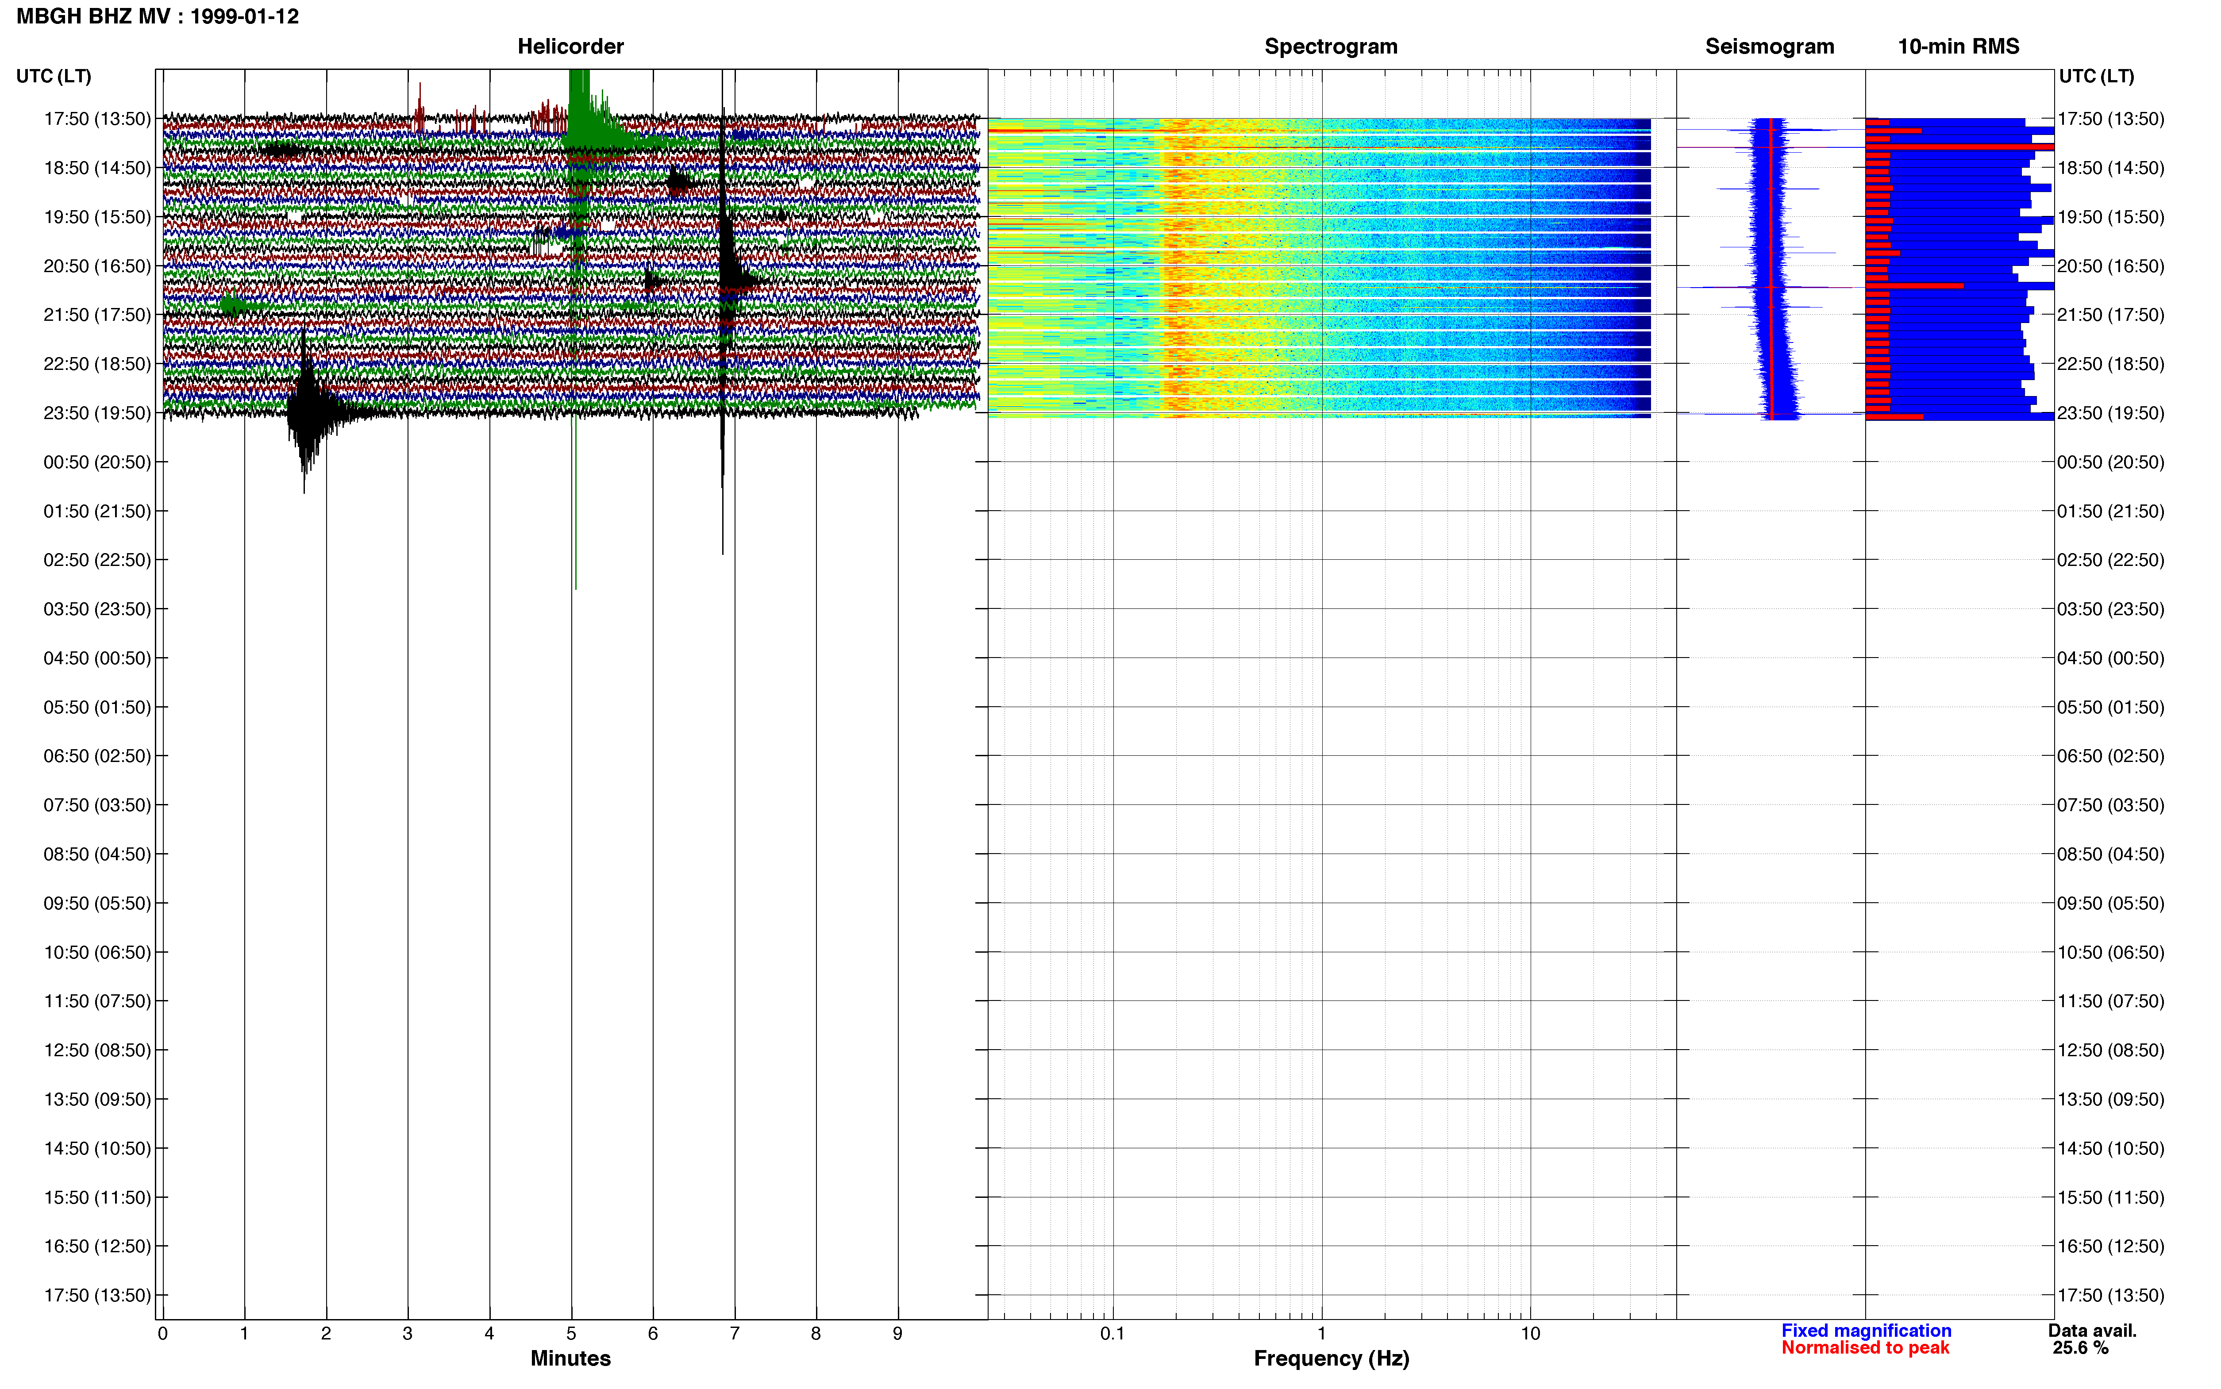Click the '10-min RMS' panel heading
This screenshot has height=1389, width=2221.
point(1958,47)
